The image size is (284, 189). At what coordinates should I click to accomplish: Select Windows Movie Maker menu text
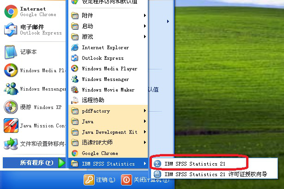point(108,90)
